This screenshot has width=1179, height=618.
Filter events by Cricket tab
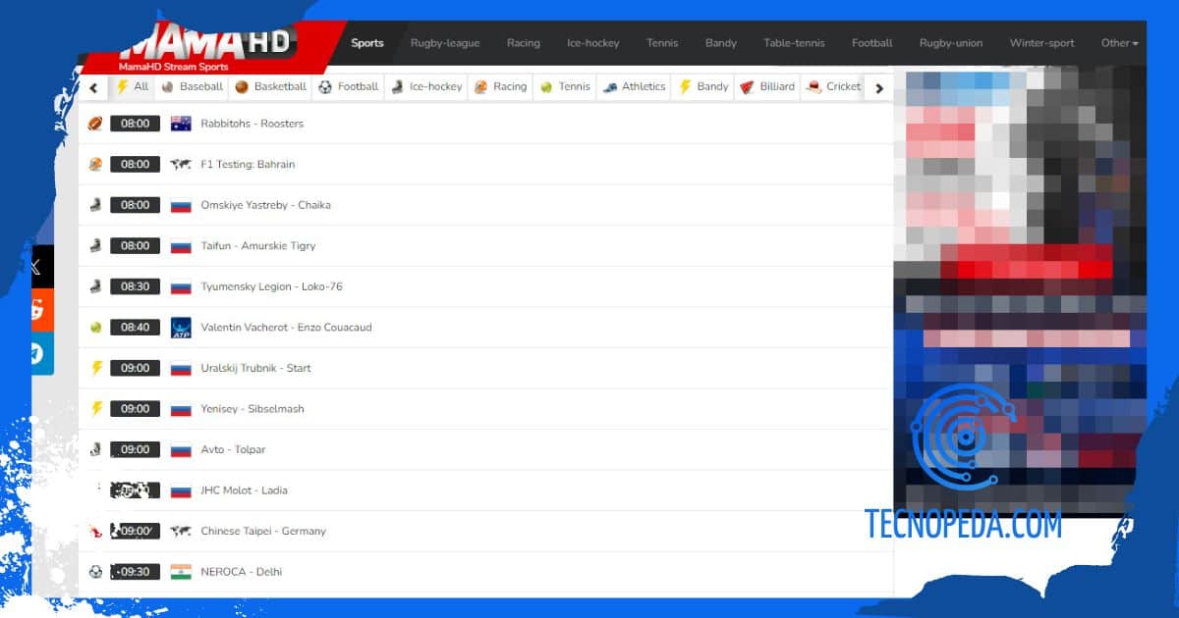[x=834, y=86]
